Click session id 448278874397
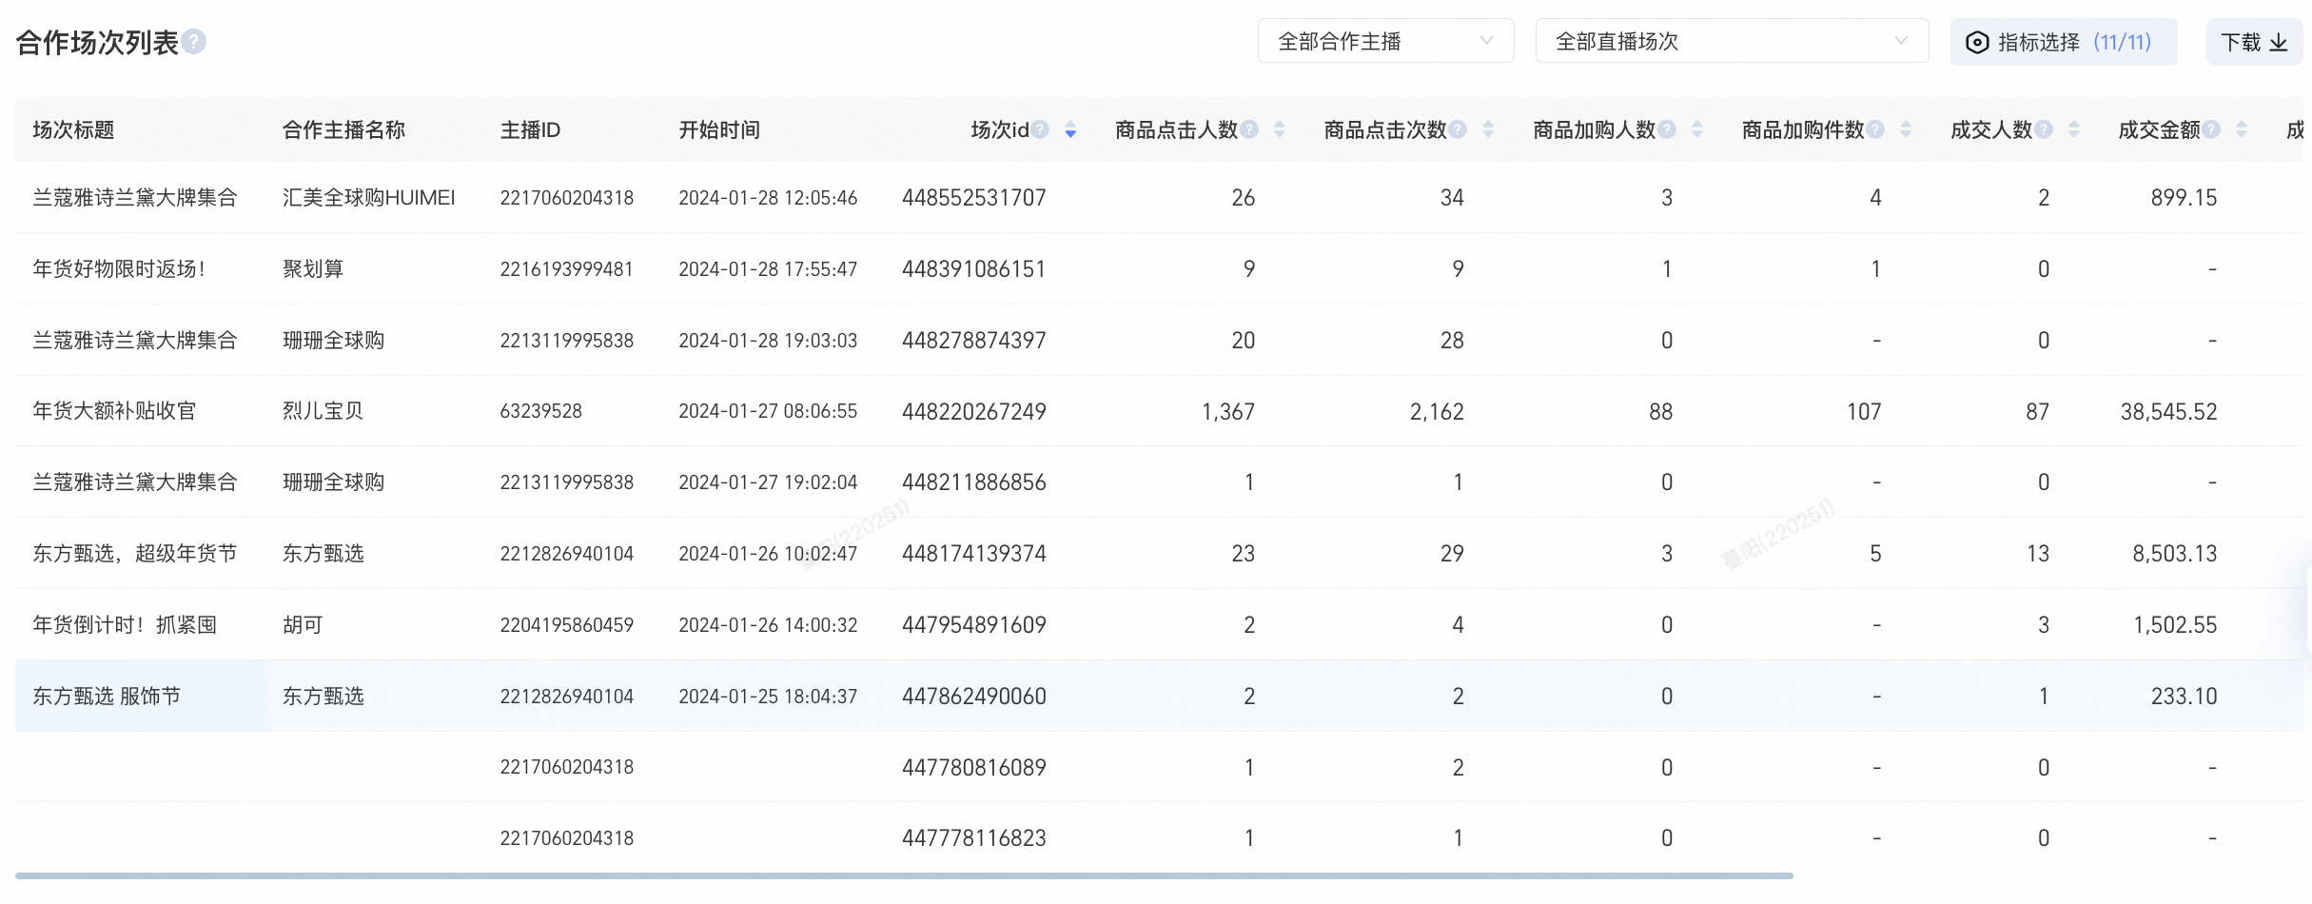The width and height of the screenshot is (2312, 904). [974, 341]
